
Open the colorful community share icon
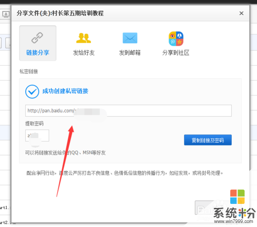coord(176,39)
